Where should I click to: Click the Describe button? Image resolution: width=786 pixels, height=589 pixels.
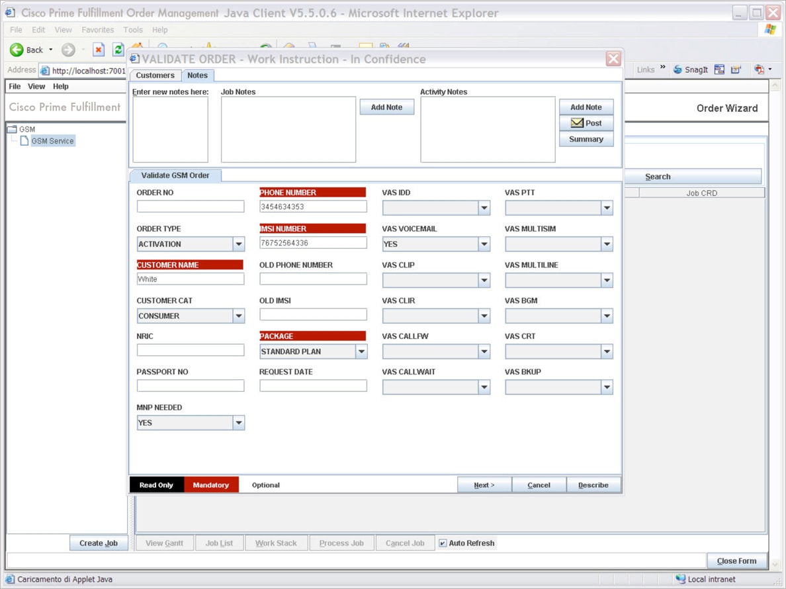tap(593, 484)
